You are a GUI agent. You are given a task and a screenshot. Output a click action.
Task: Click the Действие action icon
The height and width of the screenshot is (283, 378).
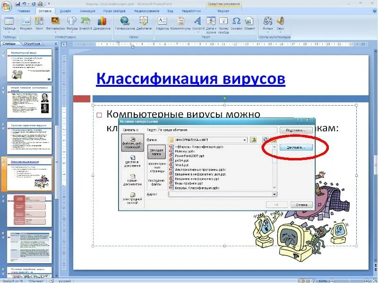pos(144,24)
